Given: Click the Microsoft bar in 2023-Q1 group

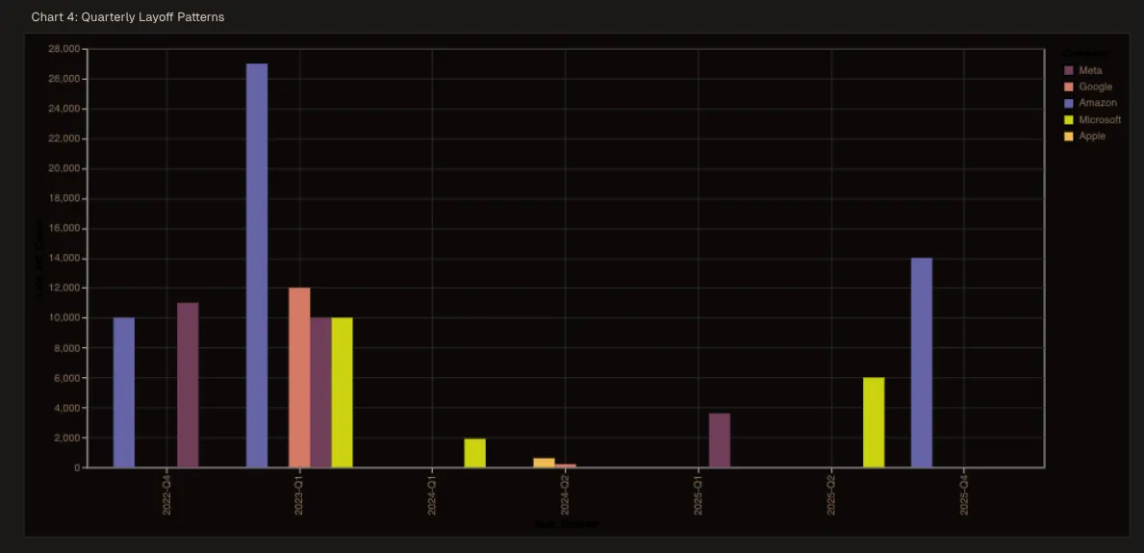Looking at the screenshot, I should click(342, 392).
